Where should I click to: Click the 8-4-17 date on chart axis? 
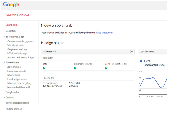click(160, 97)
